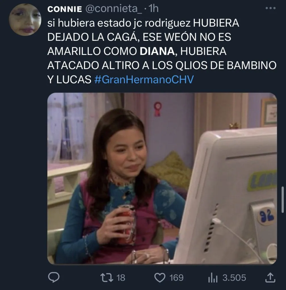Click the 1h timestamp of the tweet
Image resolution: width=286 pixels, height=290 pixels.
click(153, 8)
